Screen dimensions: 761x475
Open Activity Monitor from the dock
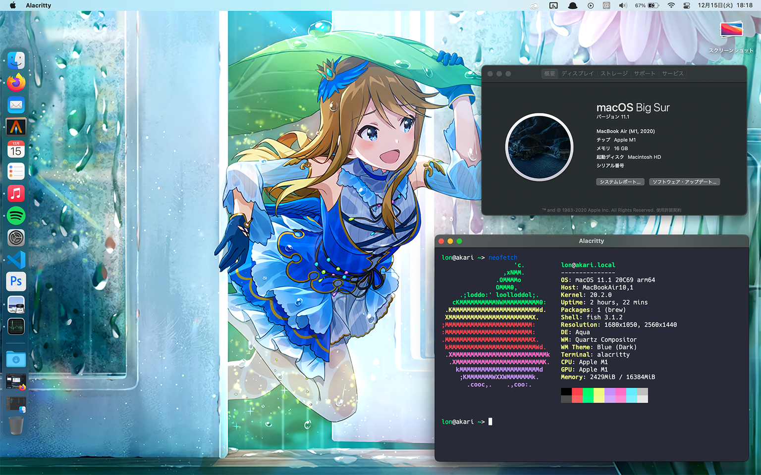16,327
